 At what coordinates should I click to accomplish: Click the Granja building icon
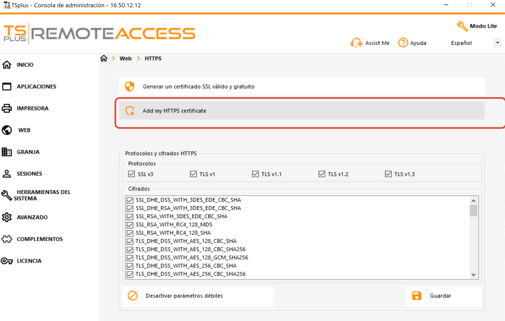coord(7,152)
